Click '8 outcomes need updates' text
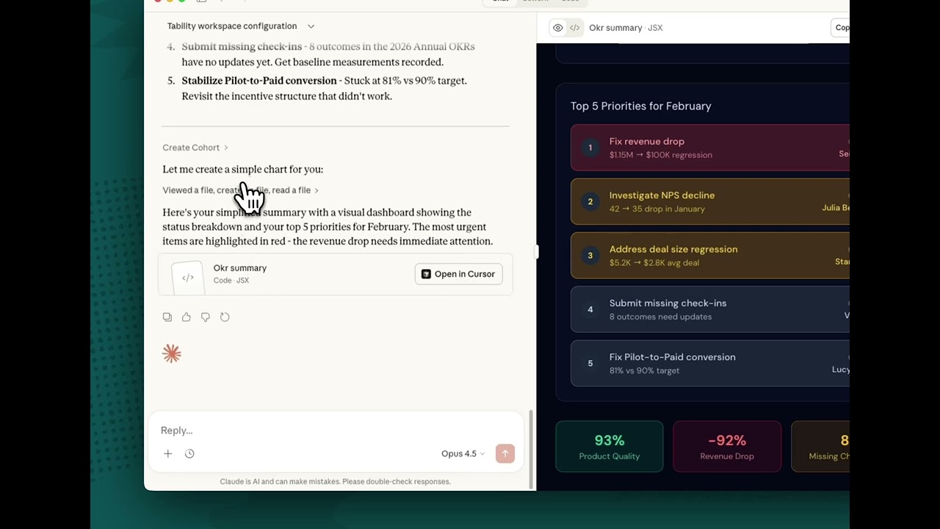940x529 pixels. point(660,317)
